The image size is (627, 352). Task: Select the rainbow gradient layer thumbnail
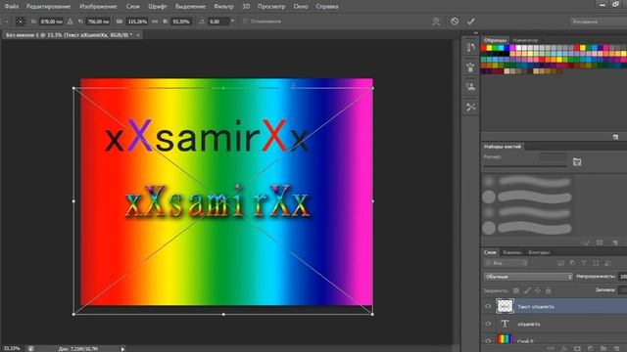coord(505,340)
